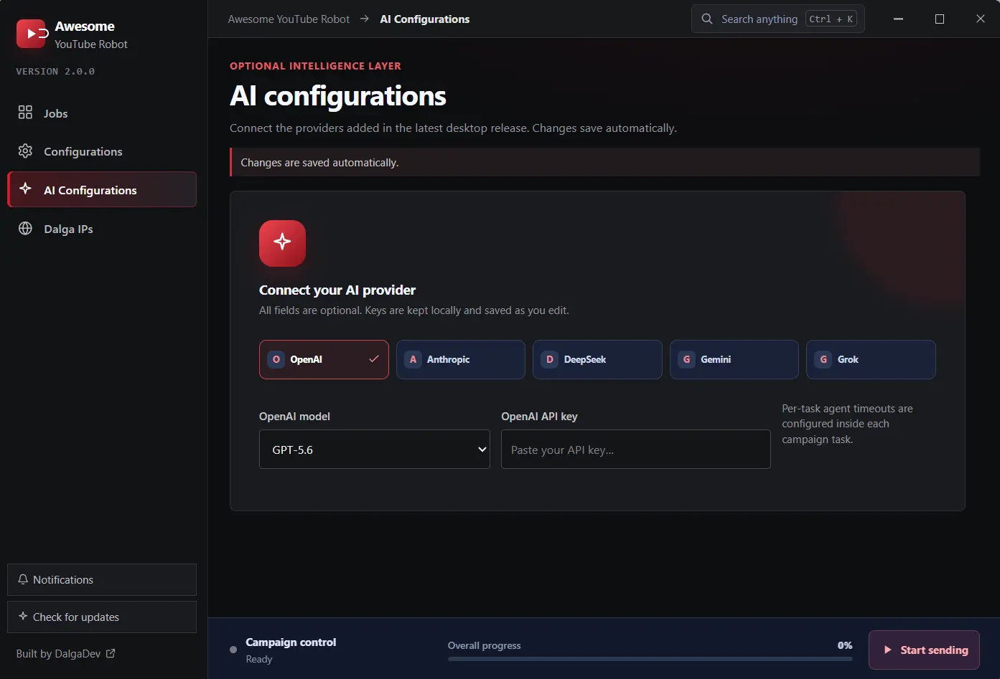
Task: Click the "AI configurations" page title
Action: (x=338, y=96)
